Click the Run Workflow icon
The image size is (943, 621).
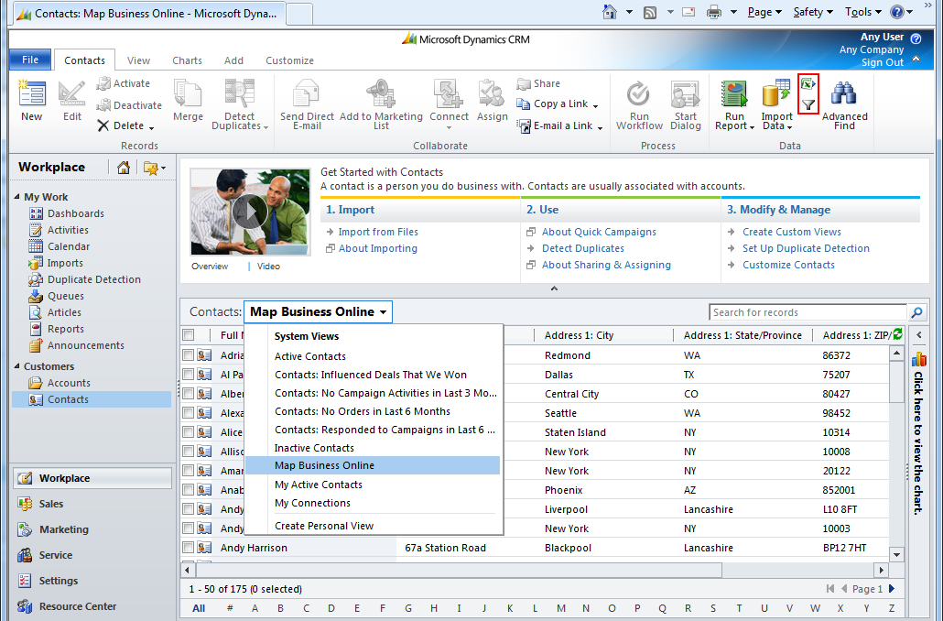coord(639,93)
